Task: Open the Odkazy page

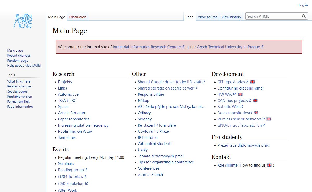Action: (144, 113)
